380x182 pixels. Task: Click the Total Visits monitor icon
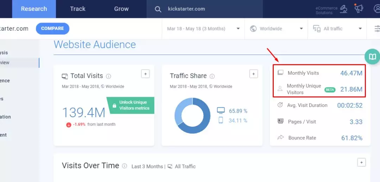65,76
